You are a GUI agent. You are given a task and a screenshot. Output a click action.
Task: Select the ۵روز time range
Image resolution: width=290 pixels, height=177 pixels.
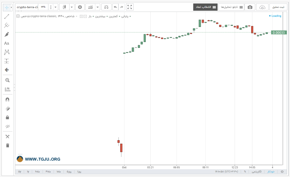point(69,171)
